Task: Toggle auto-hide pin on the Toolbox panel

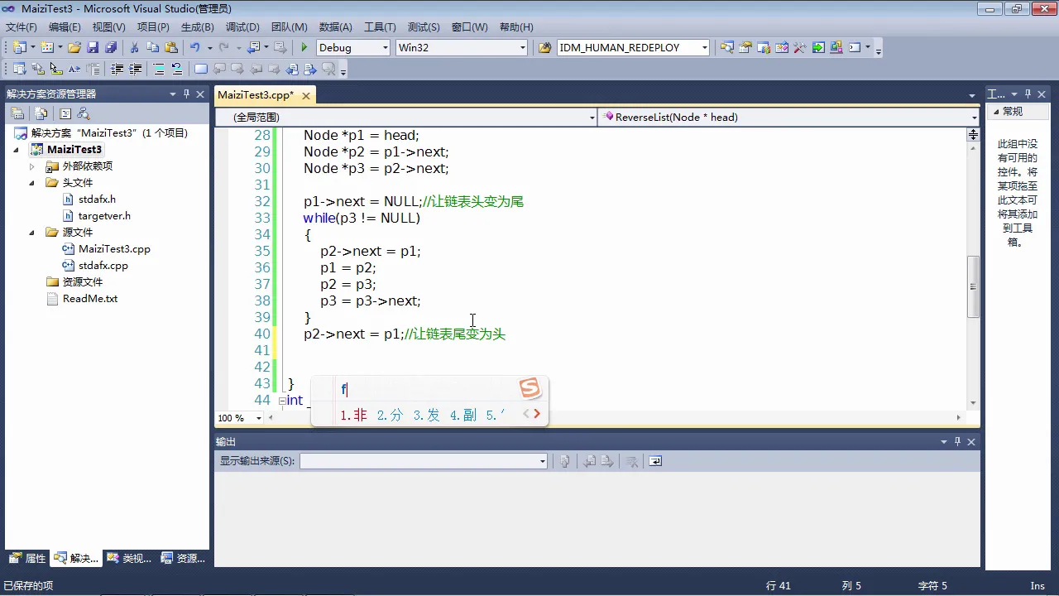Action: [1028, 94]
